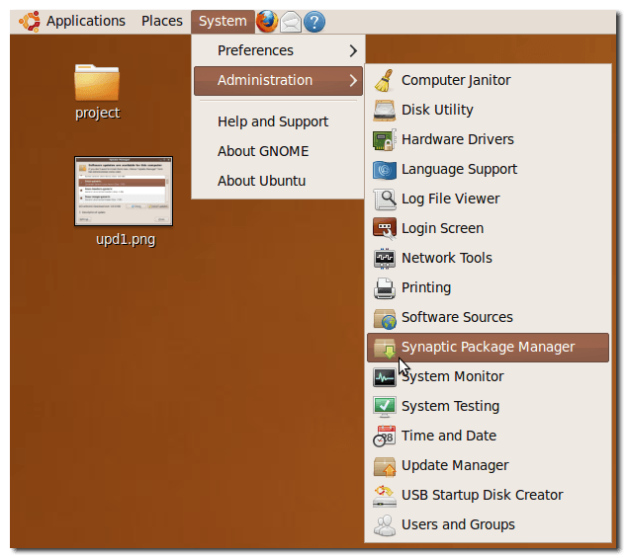Collapse the Administration submenu arrow
The height and width of the screenshot is (558, 626).
pyautogui.click(x=353, y=80)
